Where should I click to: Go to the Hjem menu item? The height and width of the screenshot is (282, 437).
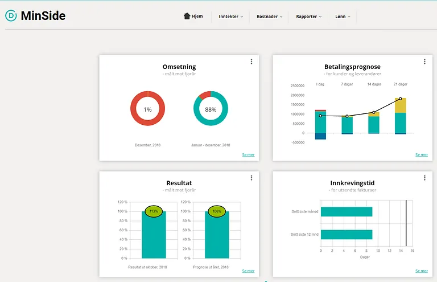(x=193, y=16)
